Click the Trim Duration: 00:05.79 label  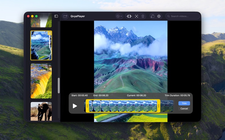point(177,95)
